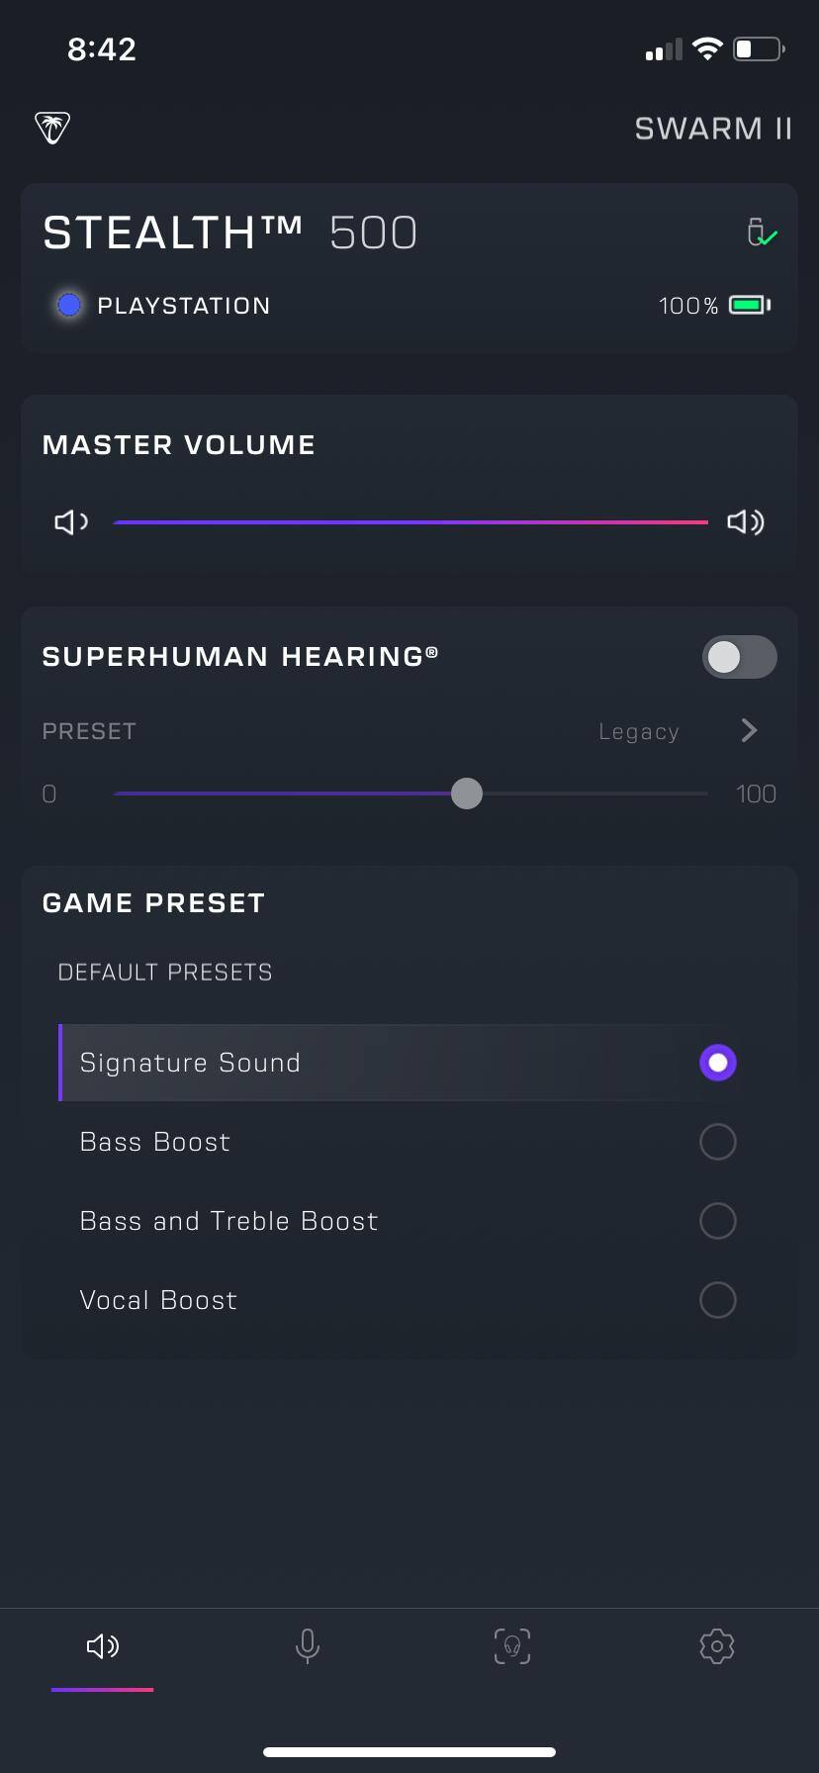This screenshot has height=1773, width=819.
Task: Click the Superhuman Hearing level slider handle
Action: coord(467,793)
